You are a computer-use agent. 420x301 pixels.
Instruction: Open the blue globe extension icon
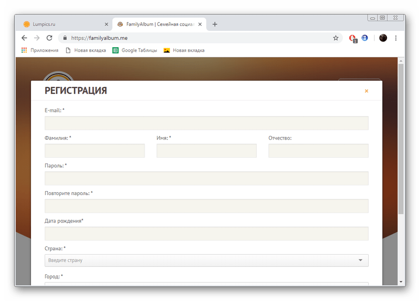click(365, 38)
